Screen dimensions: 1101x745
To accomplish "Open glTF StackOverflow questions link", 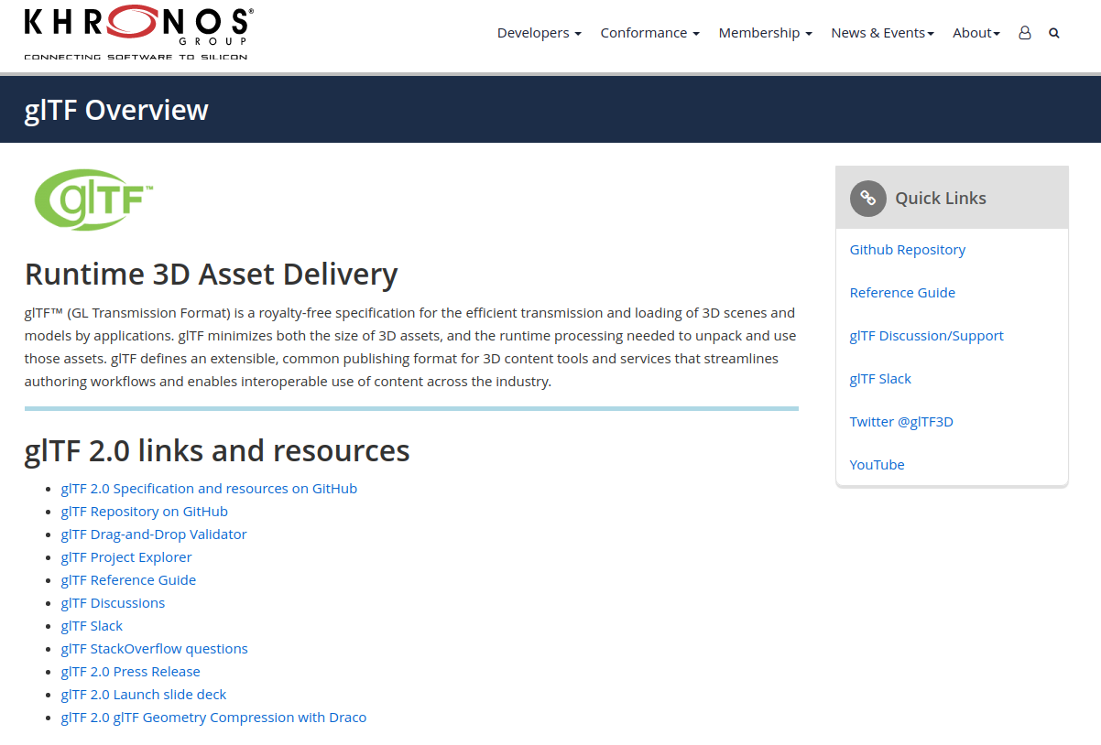I will 155,649.
